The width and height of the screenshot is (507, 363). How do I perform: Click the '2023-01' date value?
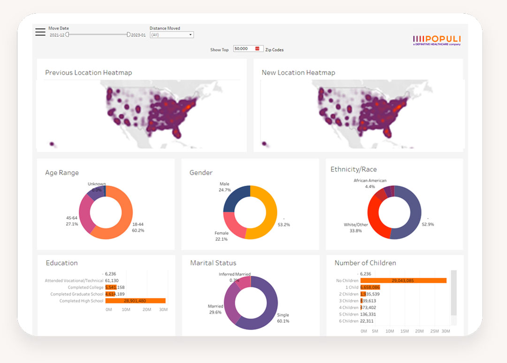[x=138, y=35]
